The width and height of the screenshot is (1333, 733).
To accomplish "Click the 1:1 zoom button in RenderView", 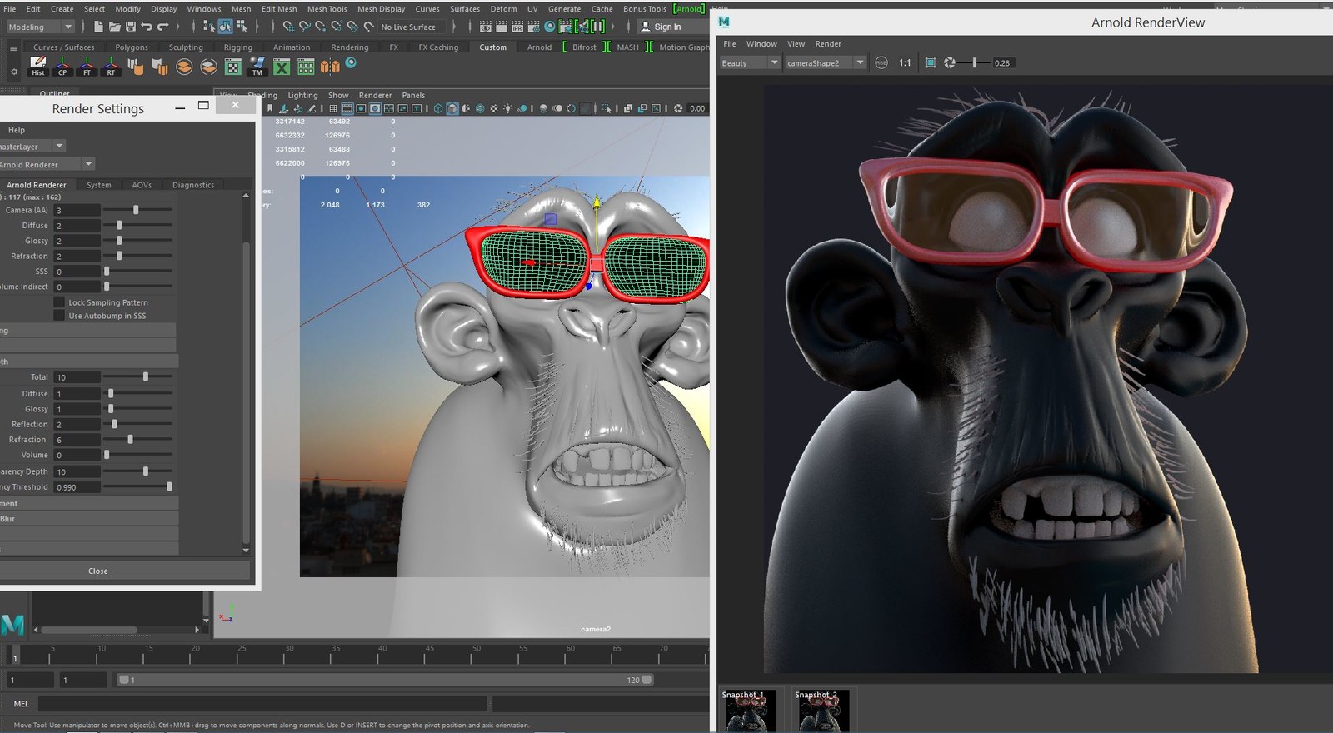I will click(905, 62).
